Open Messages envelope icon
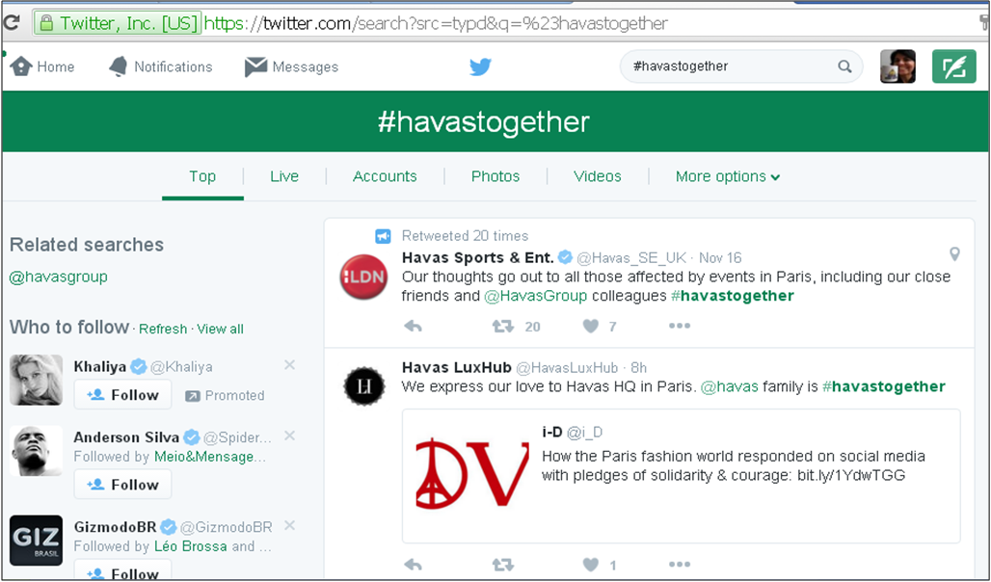 click(x=256, y=66)
